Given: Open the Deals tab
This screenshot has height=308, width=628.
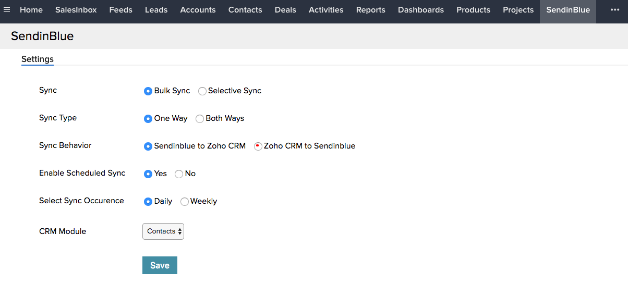Looking at the screenshot, I should click(285, 10).
